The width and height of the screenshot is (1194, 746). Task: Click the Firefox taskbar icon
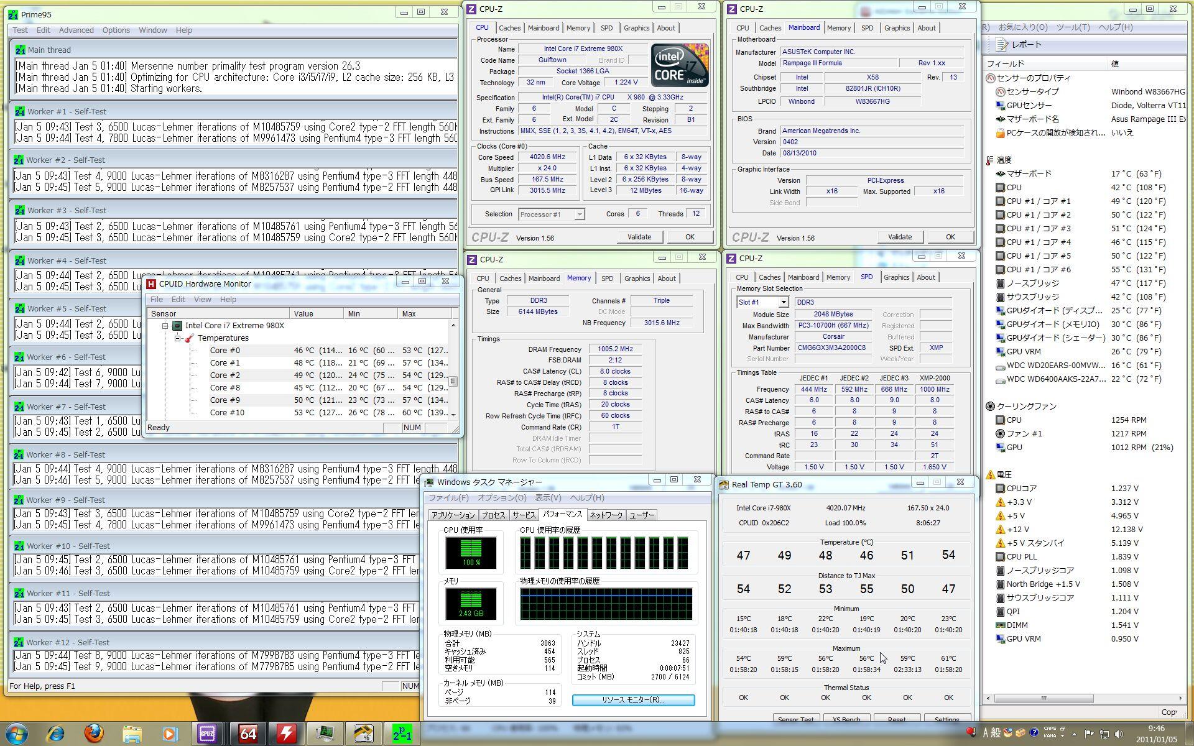[x=94, y=734]
